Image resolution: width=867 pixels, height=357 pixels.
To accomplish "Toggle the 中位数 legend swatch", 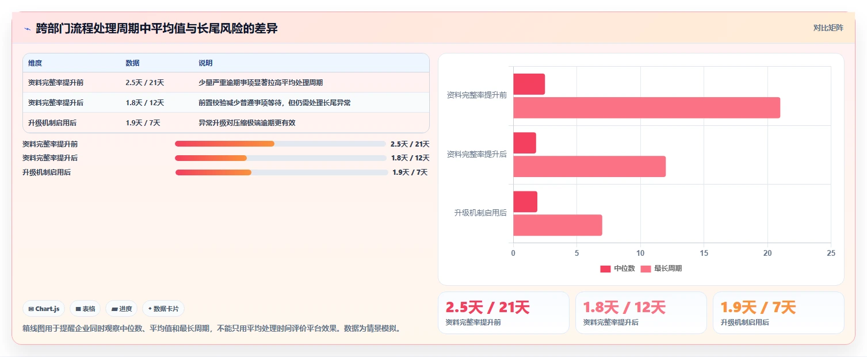I will [605, 268].
